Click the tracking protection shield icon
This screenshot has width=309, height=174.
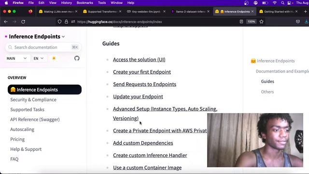click(x=59, y=22)
